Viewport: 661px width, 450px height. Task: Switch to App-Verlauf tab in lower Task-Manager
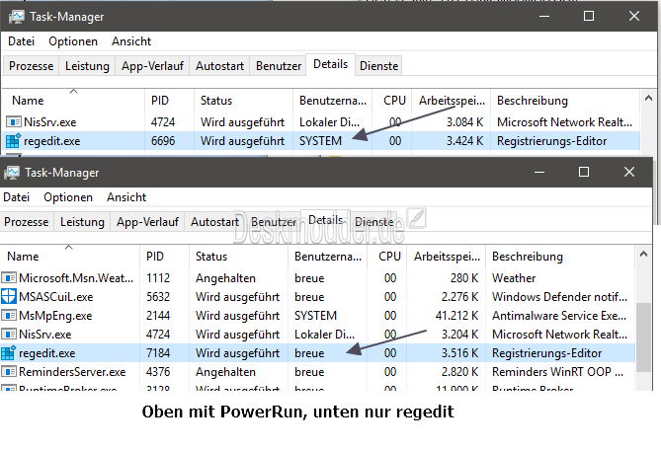(147, 221)
